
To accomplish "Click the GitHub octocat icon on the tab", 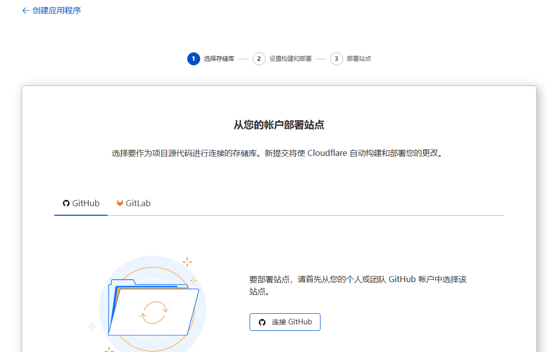I will 66,203.
